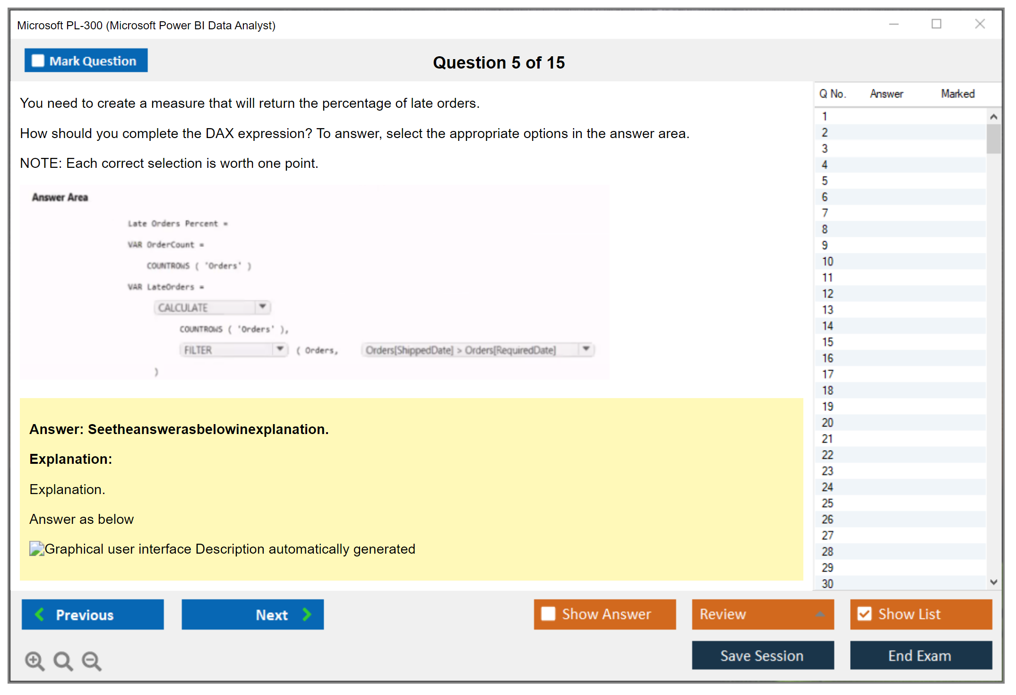Select question 12 in the list
Viewport: 1016px width, 695px height.
[827, 294]
